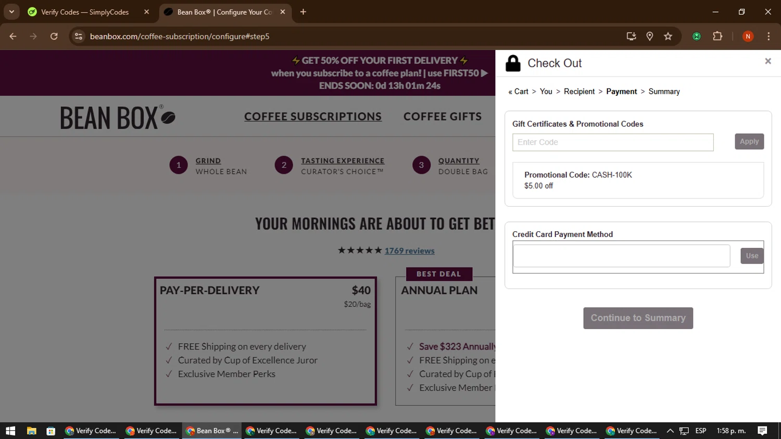Click the location pin icon in address bar
This screenshot has height=439, width=781.
[650, 36]
